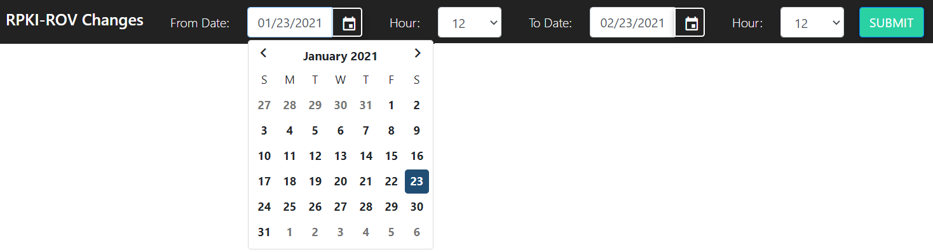The image size is (933, 252).
Task: Open the To Date calendar icon
Action: [691, 23]
